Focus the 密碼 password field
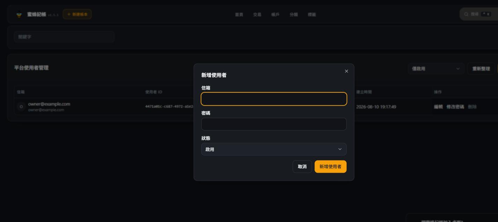 tap(274, 124)
